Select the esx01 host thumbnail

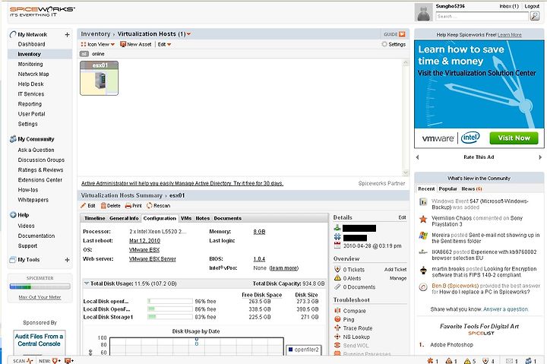pyautogui.click(x=100, y=78)
